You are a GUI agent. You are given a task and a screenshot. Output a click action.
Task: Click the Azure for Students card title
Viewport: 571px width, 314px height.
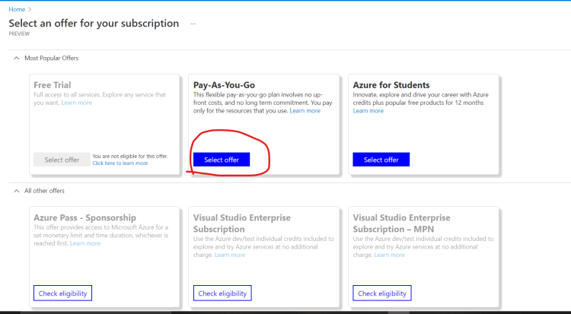coord(391,85)
